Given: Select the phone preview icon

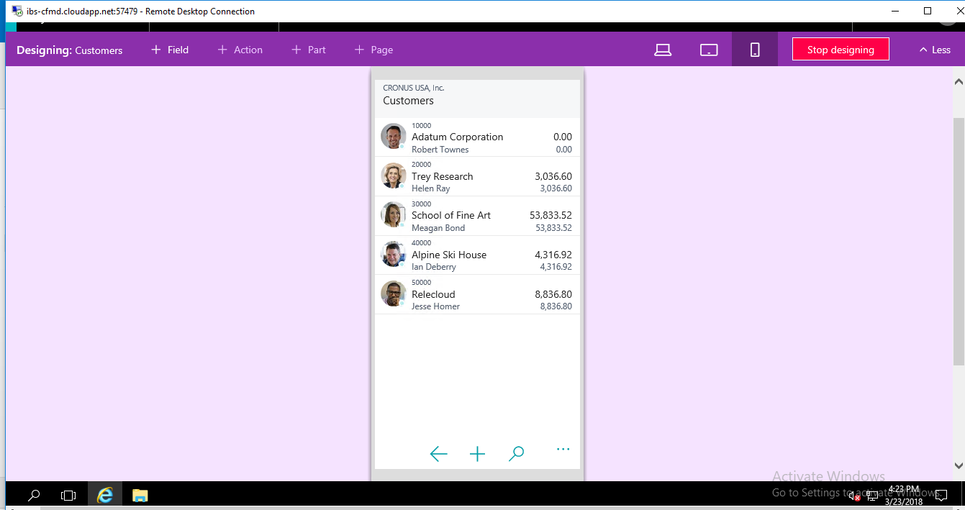Looking at the screenshot, I should pos(755,50).
